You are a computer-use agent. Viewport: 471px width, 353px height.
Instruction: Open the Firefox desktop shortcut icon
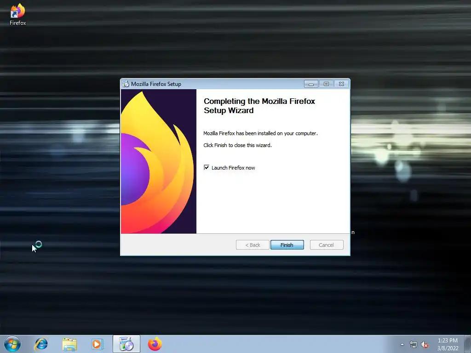(x=18, y=14)
